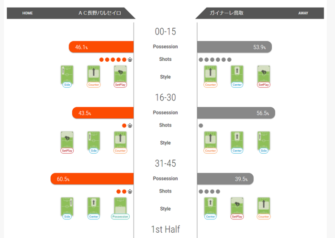Click the away Center pitch icon in 00-15
This screenshot has height=238, width=335.
pos(237,73)
